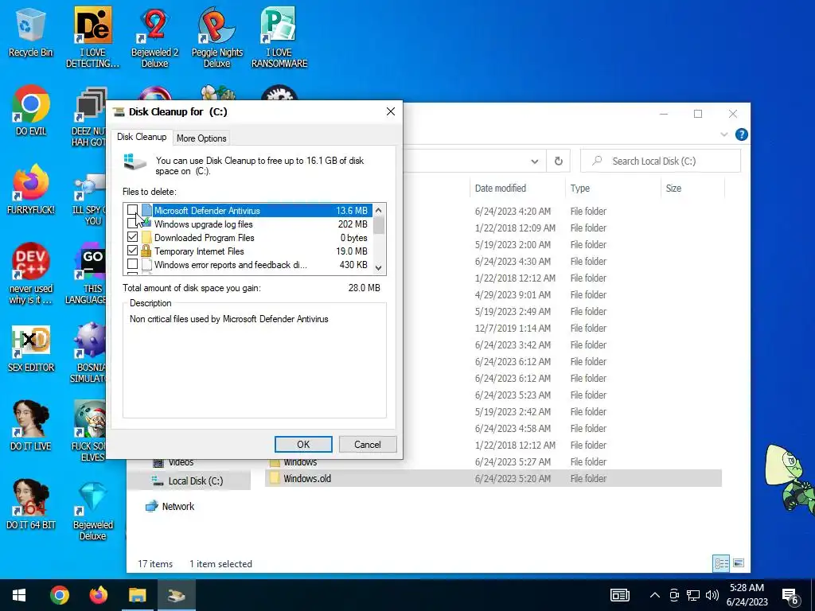
Task: Open Chrome from the taskbar
Action: (59, 595)
